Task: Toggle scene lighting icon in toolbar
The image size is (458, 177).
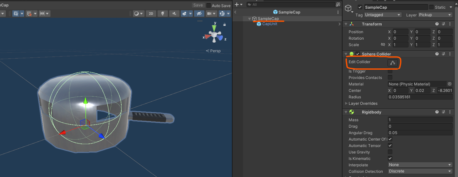Action: point(163,14)
